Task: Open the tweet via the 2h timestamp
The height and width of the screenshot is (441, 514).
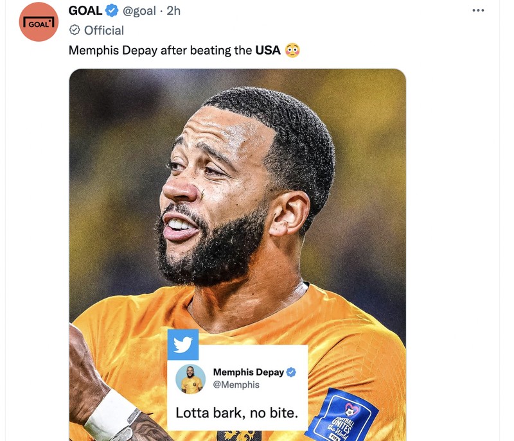Action: pyautogui.click(x=173, y=11)
